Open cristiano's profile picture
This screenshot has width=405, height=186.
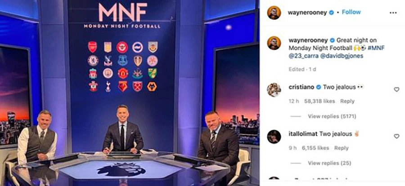(x=274, y=90)
